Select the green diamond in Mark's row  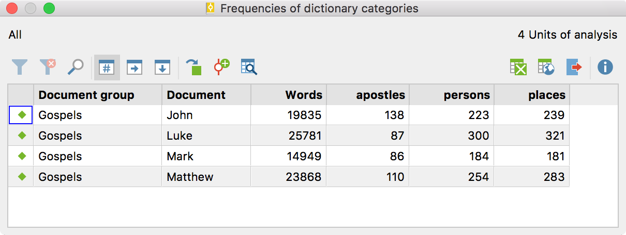(21, 156)
